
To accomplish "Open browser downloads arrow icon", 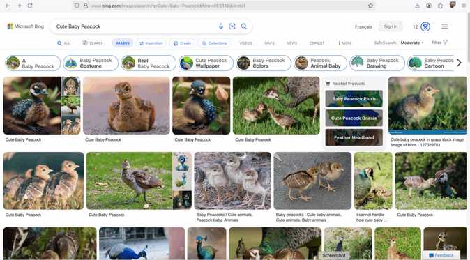I will click(417, 6).
